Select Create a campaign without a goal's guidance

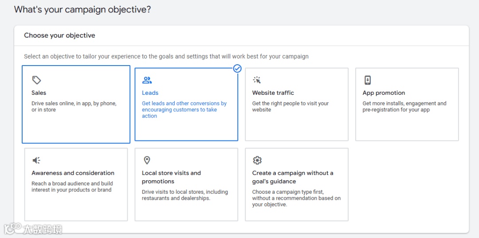292,177
